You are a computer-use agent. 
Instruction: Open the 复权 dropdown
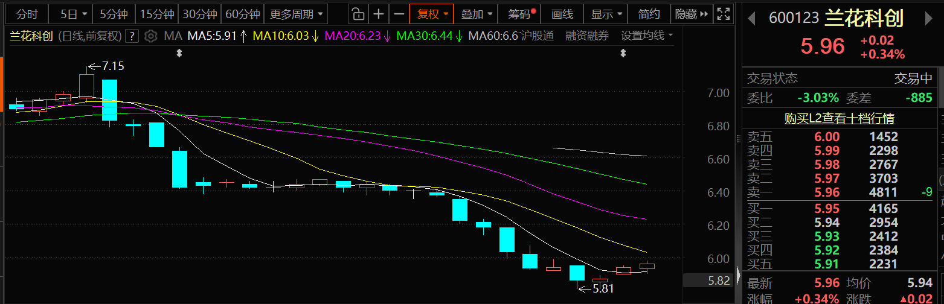tap(432, 14)
